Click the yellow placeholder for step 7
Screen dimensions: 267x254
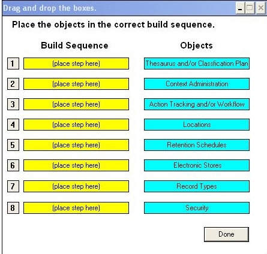point(76,186)
